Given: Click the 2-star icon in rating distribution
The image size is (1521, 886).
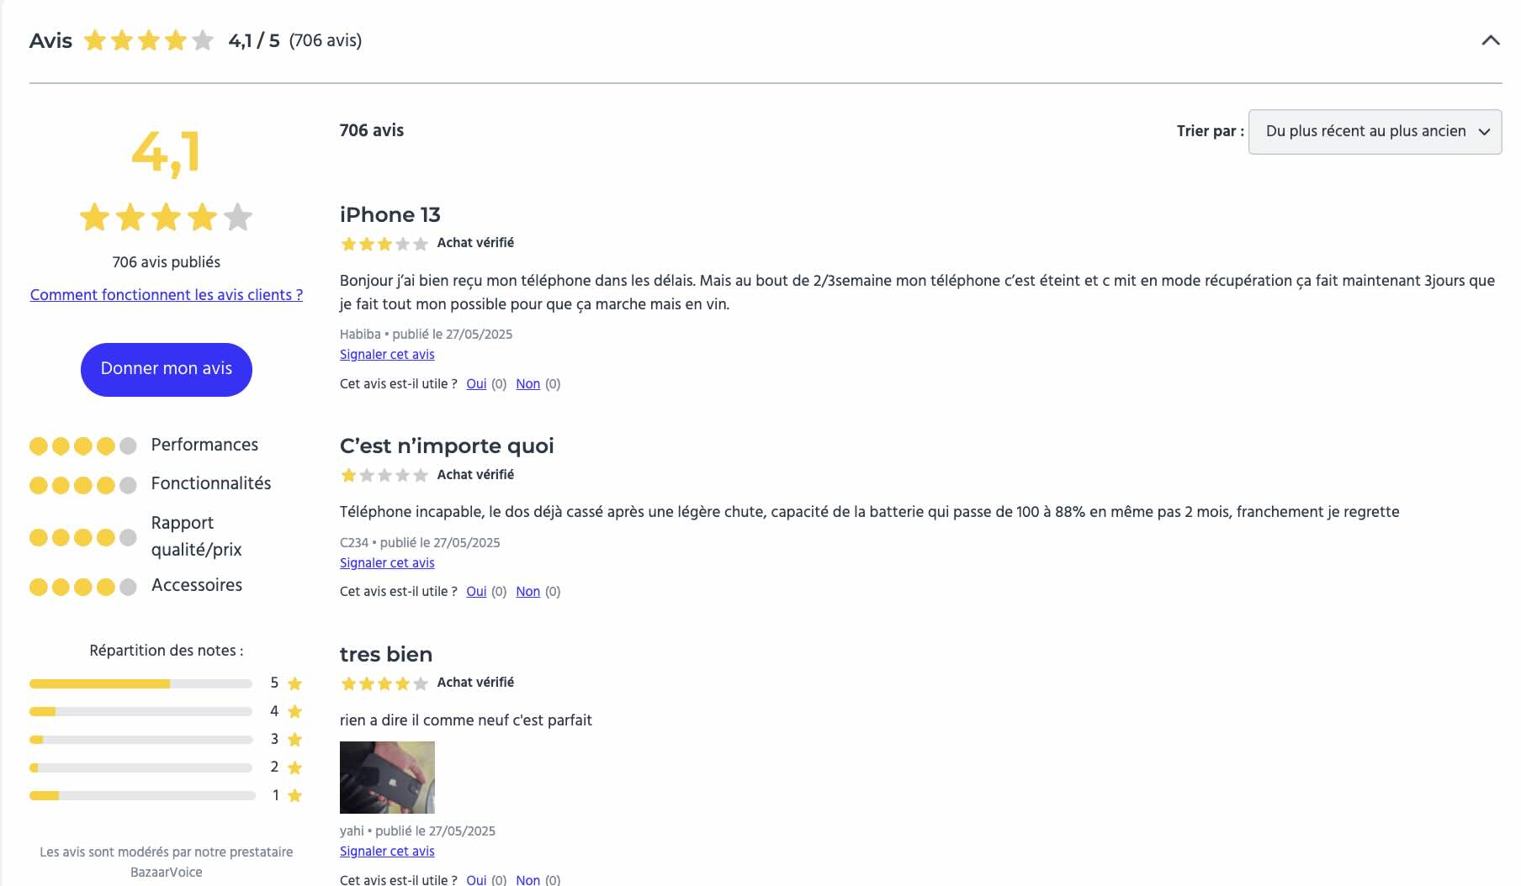Looking at the screenshot, I should tap(294, 767).
